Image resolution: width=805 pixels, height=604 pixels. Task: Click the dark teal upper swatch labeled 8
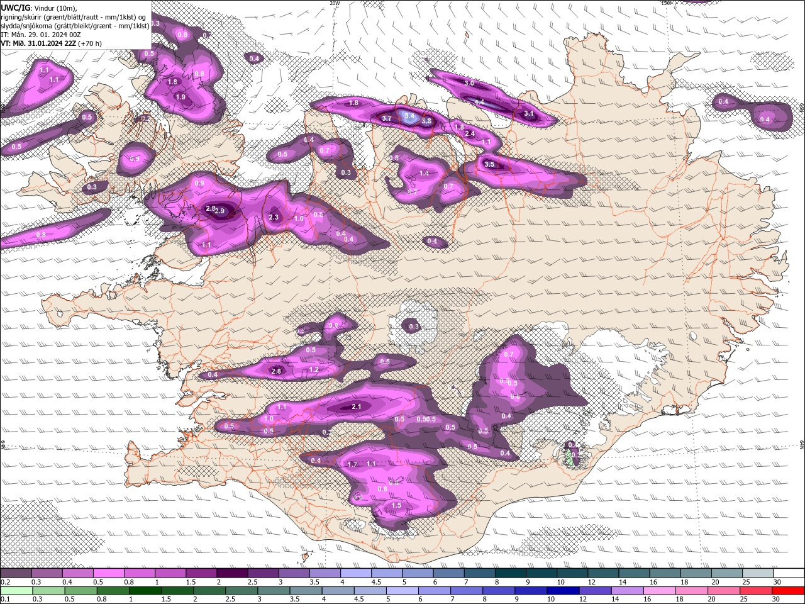click(511, 573)
